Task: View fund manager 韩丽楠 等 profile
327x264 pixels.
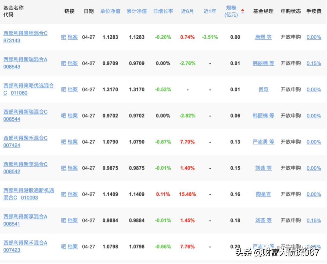Action: (263, 63)
